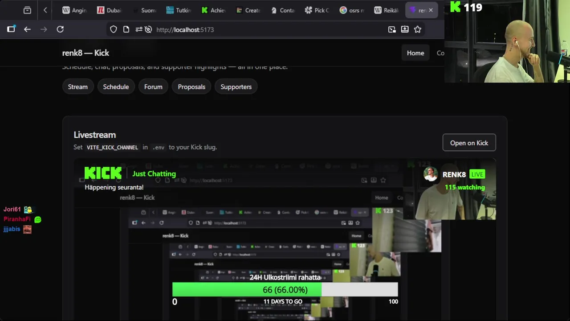Open the Supporters pill button

[x=236, y=87]
